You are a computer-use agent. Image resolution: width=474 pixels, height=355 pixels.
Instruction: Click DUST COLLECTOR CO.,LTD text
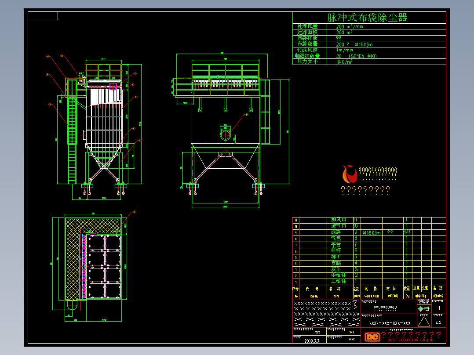pos(411,340)
